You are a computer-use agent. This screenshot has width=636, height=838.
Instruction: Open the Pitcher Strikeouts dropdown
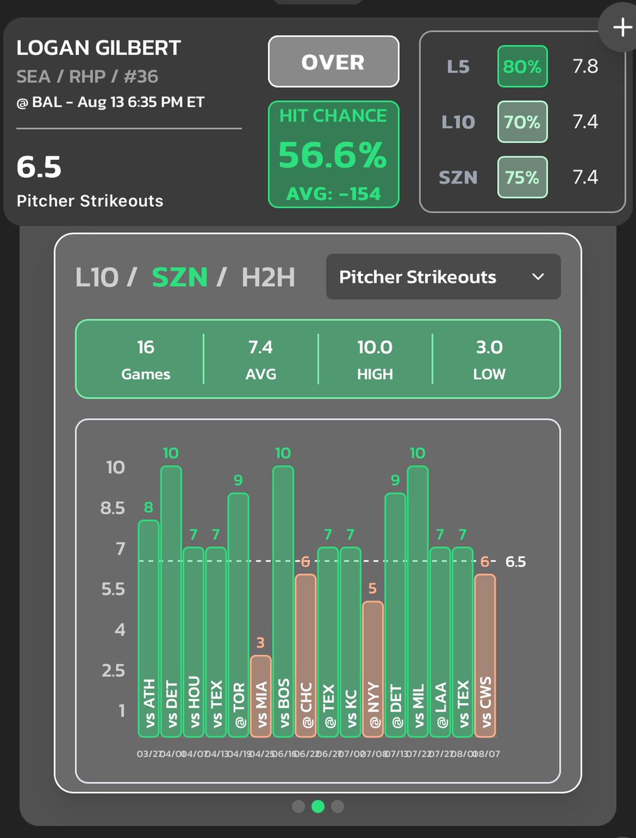click(x=443, y=277)
